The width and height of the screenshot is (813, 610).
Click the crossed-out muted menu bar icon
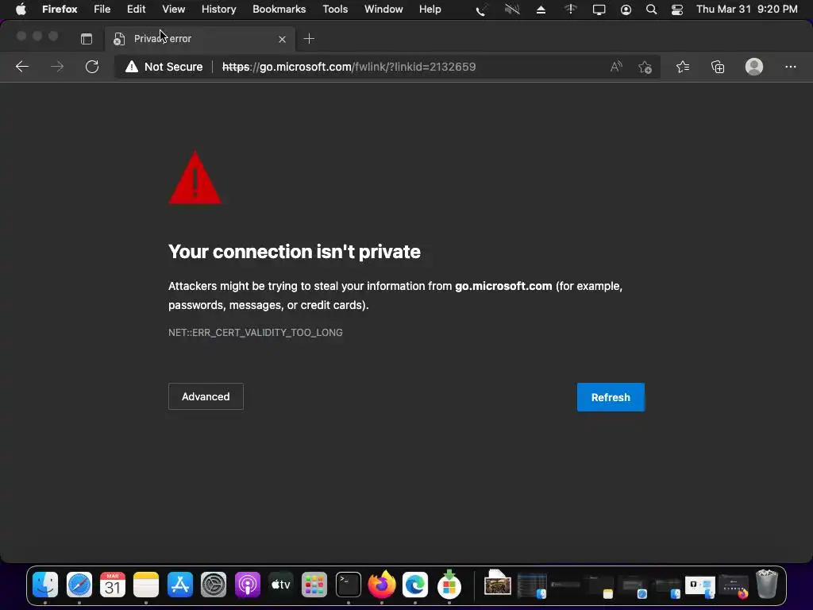coord(512,10)
